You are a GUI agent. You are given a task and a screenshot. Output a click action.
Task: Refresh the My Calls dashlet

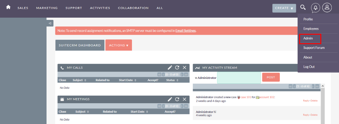coord(177,68)
